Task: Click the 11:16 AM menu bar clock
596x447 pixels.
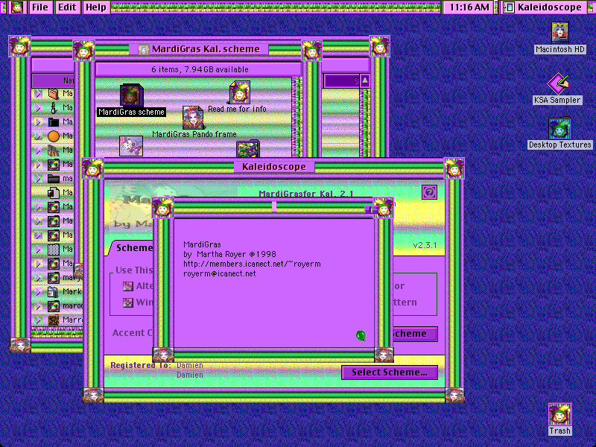Action: point(469,7)
